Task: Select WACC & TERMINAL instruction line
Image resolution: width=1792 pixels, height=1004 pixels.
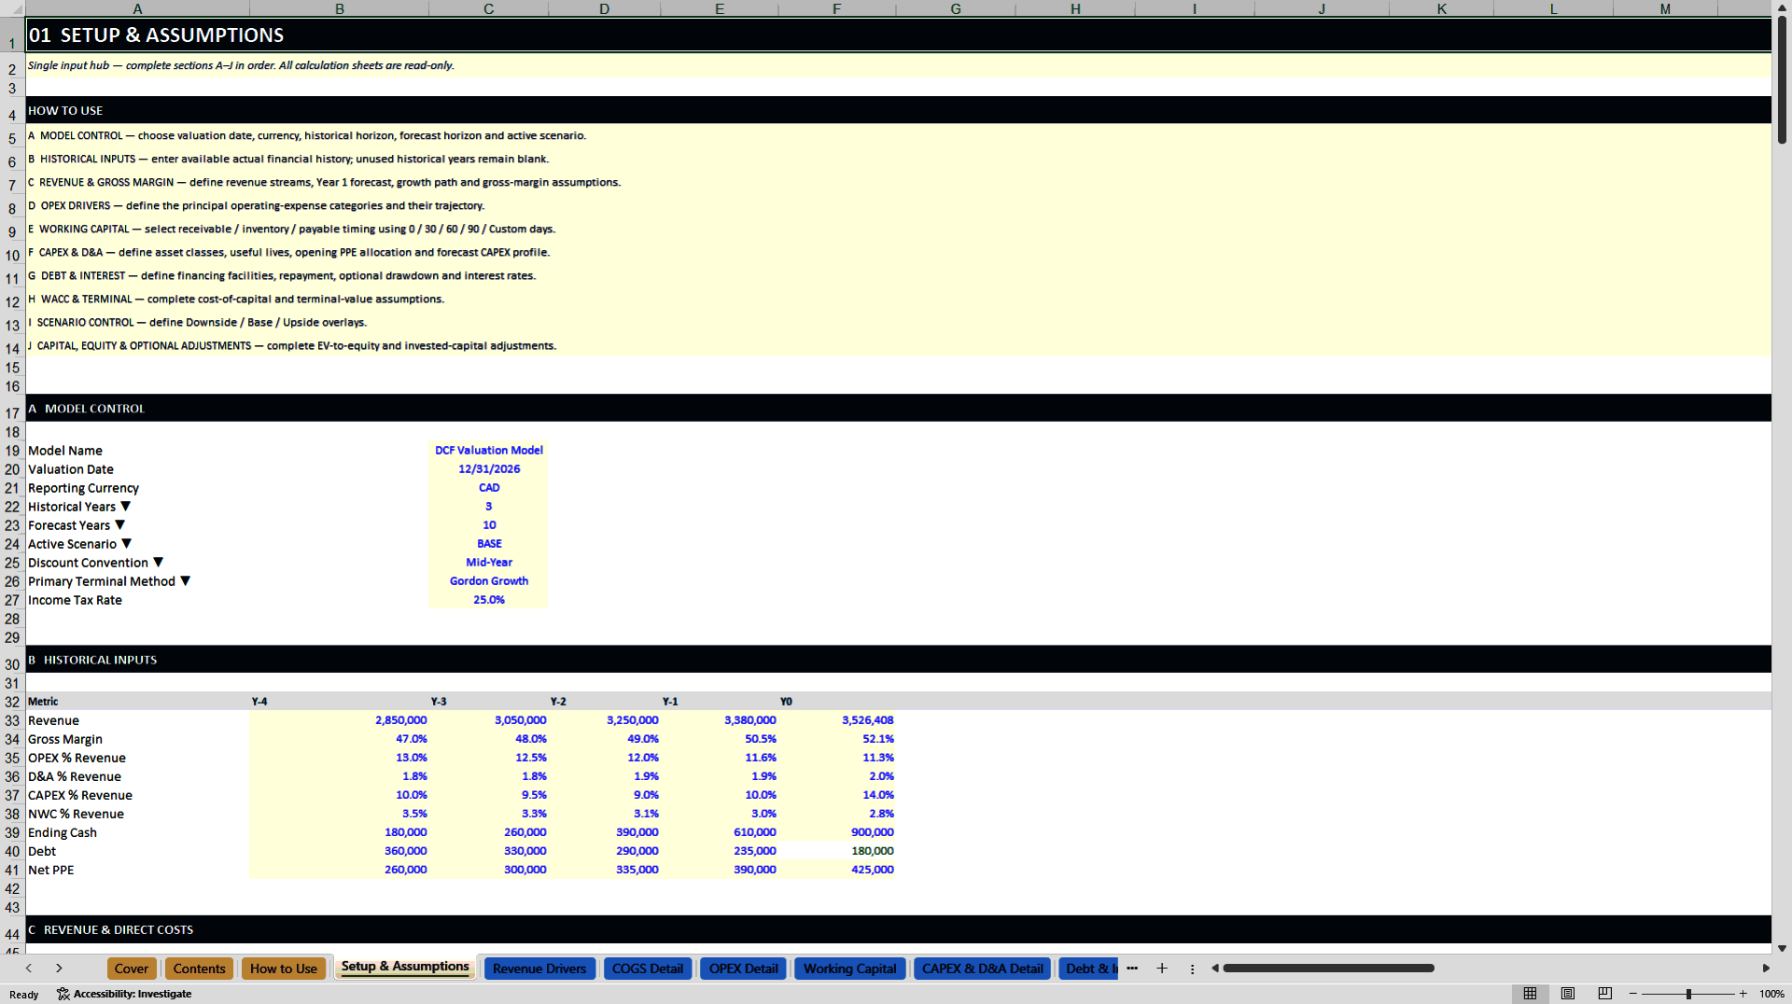Action: [x=236, y=300]
